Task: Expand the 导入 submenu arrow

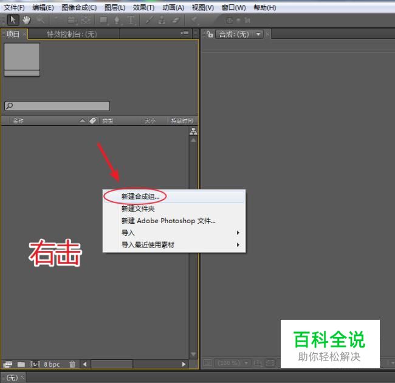Action: click(238, 233)
